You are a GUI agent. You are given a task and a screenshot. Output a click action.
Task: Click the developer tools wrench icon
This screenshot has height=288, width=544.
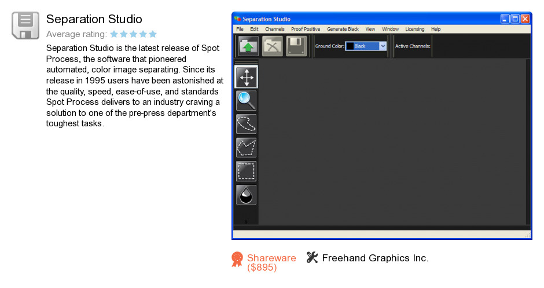(x=312, y=257)
